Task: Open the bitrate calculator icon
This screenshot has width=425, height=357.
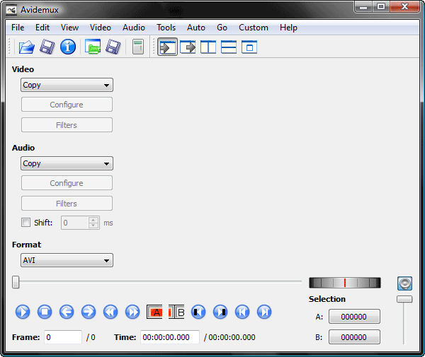Action: 138,47
